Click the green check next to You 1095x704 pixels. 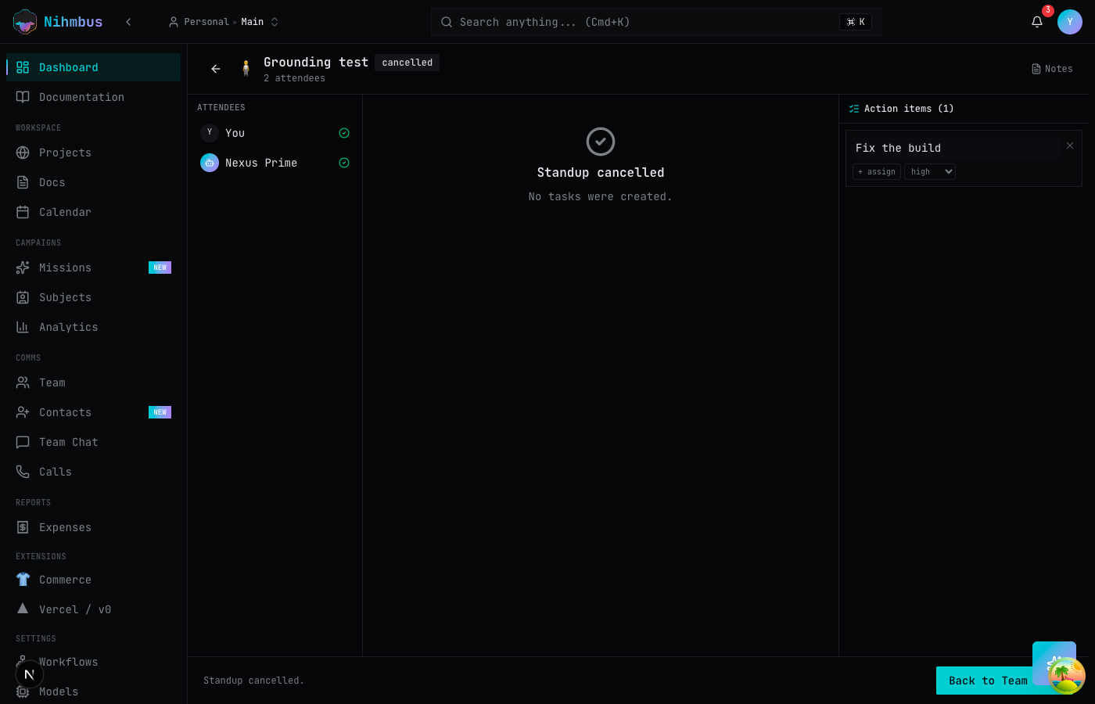point(344,133)
